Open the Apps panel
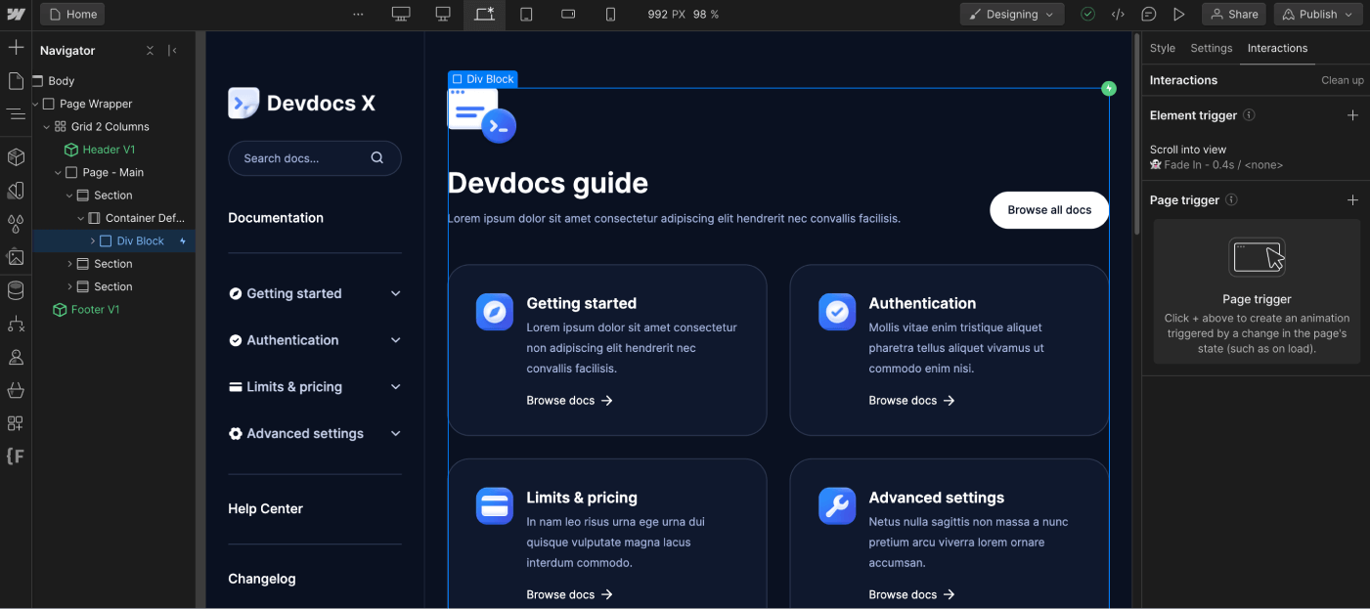This screenshot has height=609, width=1370. click(x=16, y=423)
